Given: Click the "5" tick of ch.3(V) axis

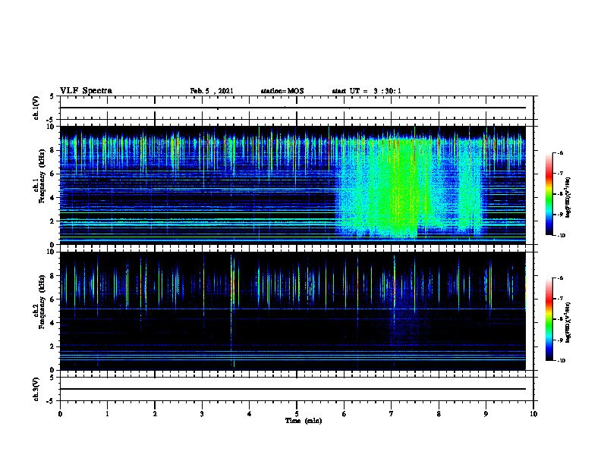Looking at the screenshot, I should [52, 378].
